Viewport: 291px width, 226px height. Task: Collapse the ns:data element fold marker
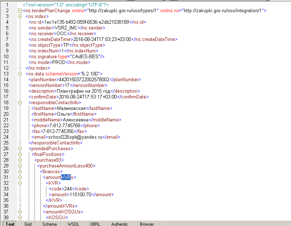[x=20, y=74]
